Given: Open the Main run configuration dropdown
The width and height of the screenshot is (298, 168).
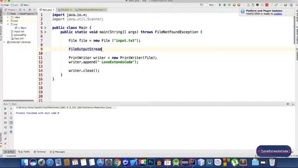Looking at the screenshot, I should [x=211, y=5].
